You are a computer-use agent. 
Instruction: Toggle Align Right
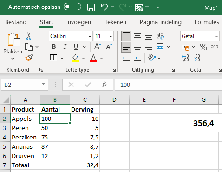[149, 47]
